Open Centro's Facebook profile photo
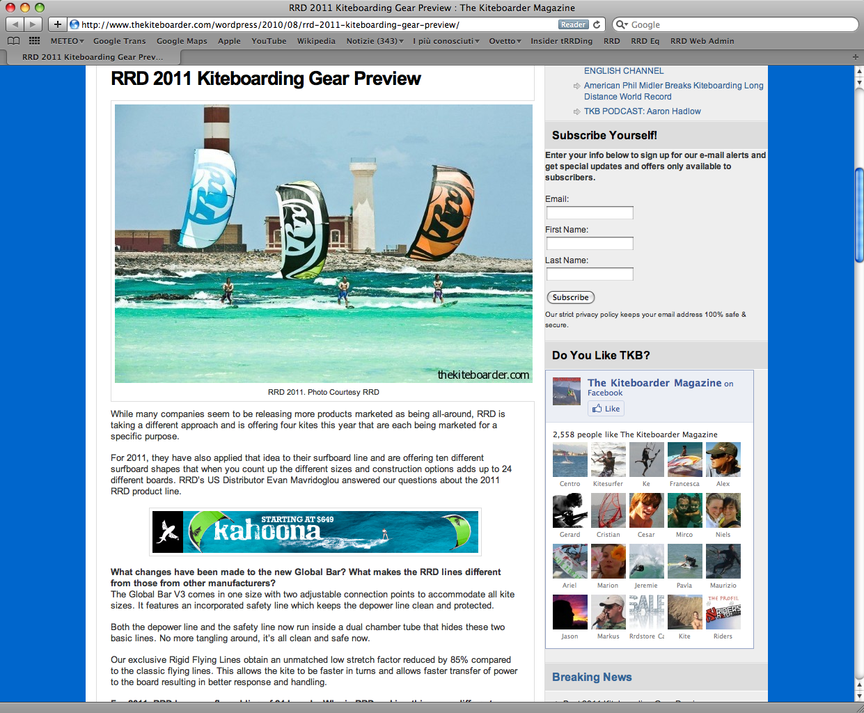864x713 pixels. tap(570, 460)
